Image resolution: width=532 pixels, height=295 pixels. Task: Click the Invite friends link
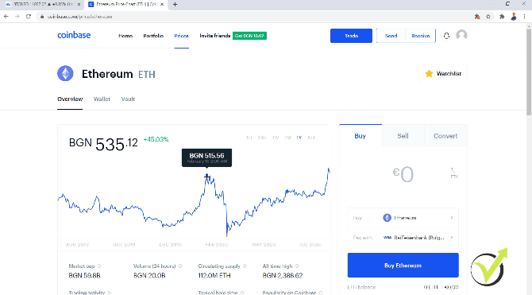(214, 36)
